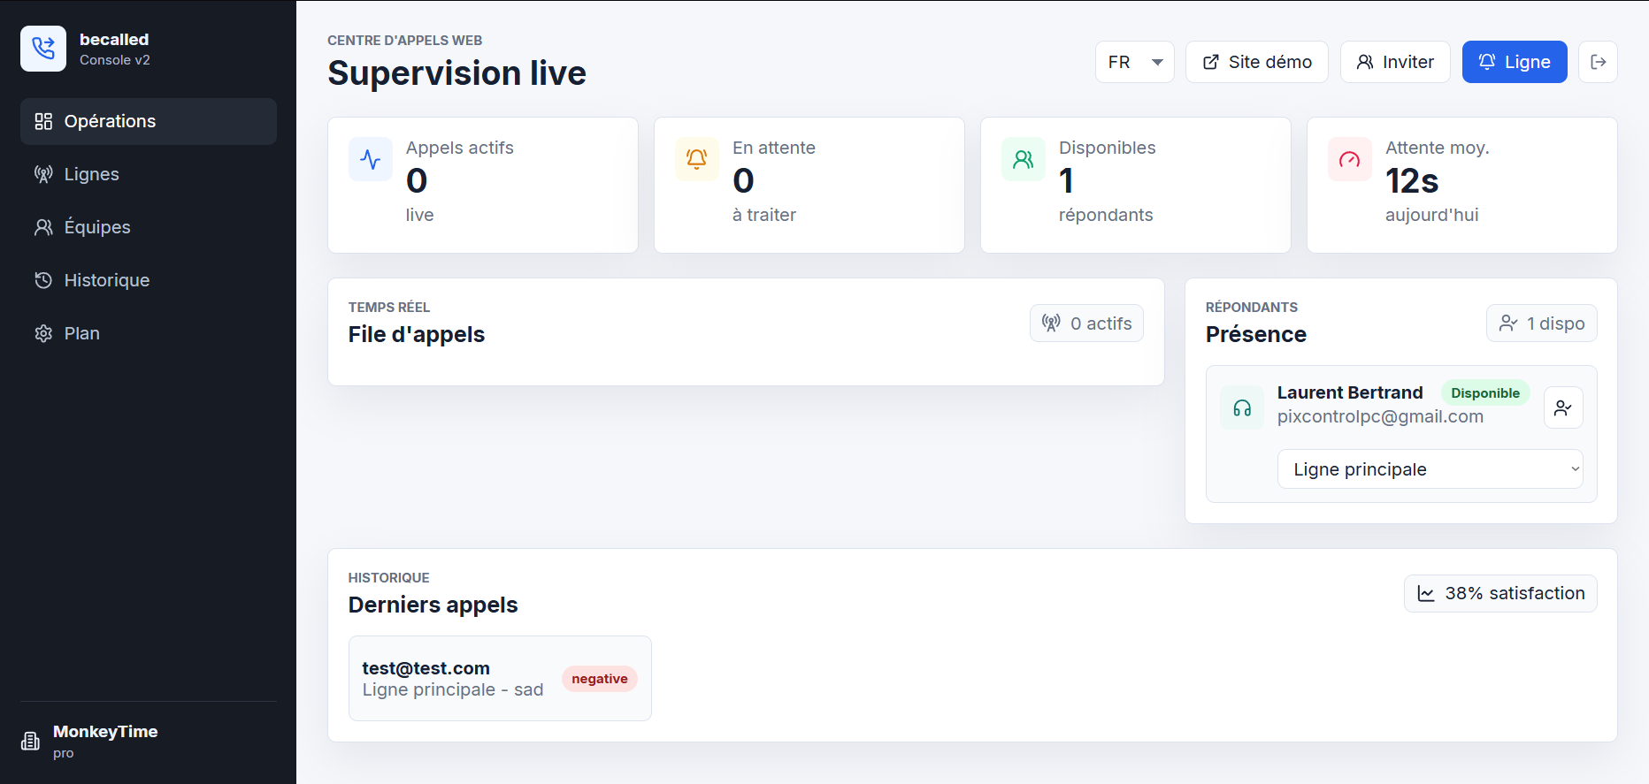Click the Attente moy. gauge icon
Viewport: 1649px width, 784px height.
tap(1350, 159)
